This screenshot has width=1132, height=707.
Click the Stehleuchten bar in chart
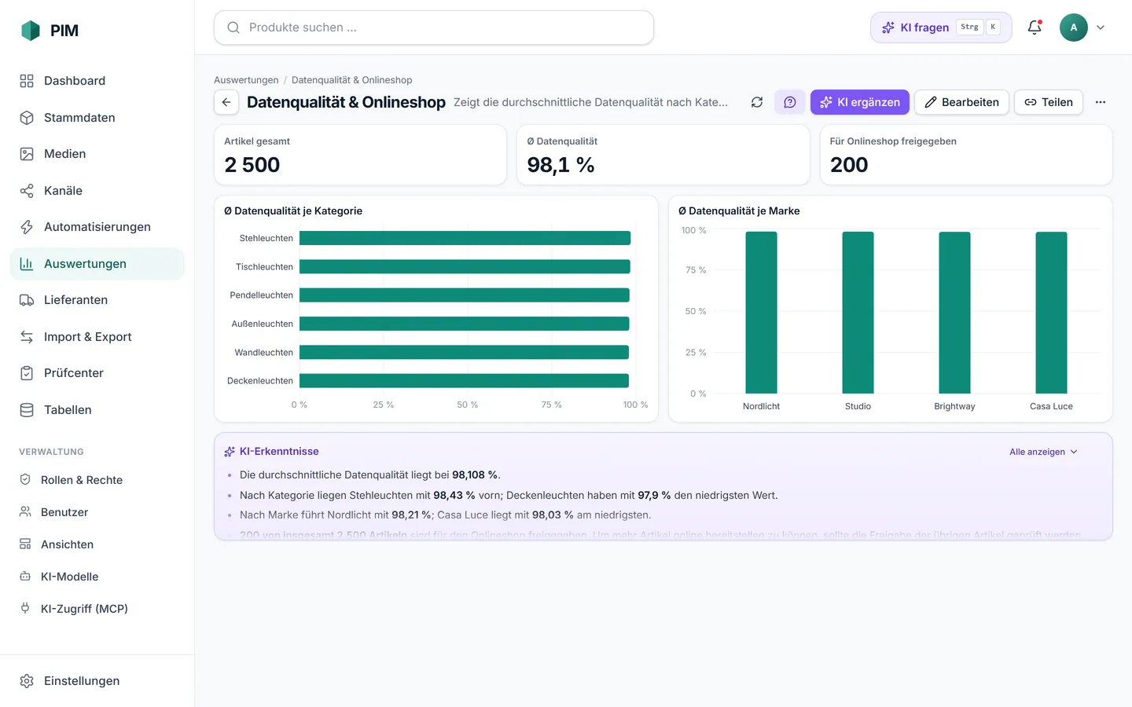pyautogui.click(x=465, y=238)
